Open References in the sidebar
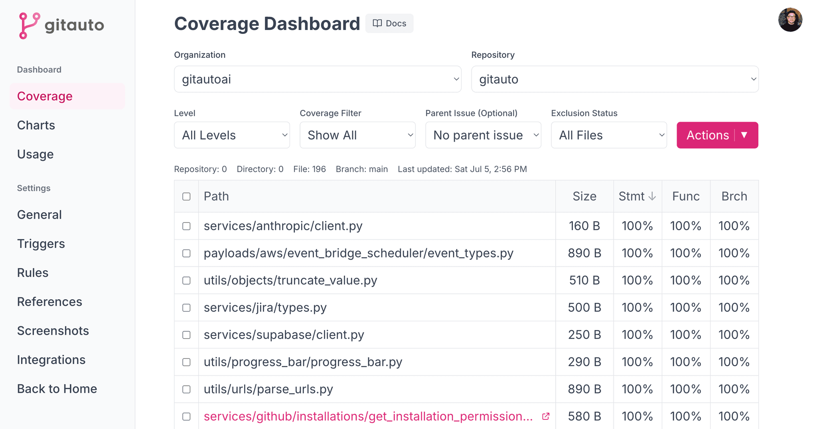The image size is (817, 429). pyautogui.click(x=49, y=302)
